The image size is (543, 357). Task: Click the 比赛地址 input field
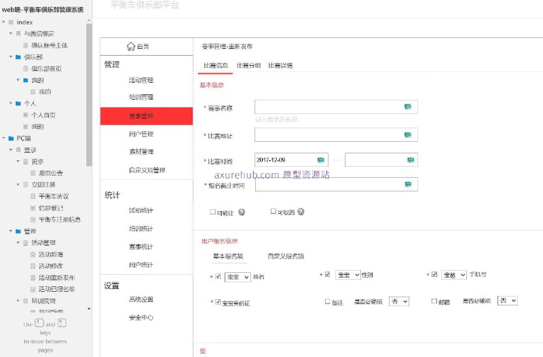(x=336, y=134)
